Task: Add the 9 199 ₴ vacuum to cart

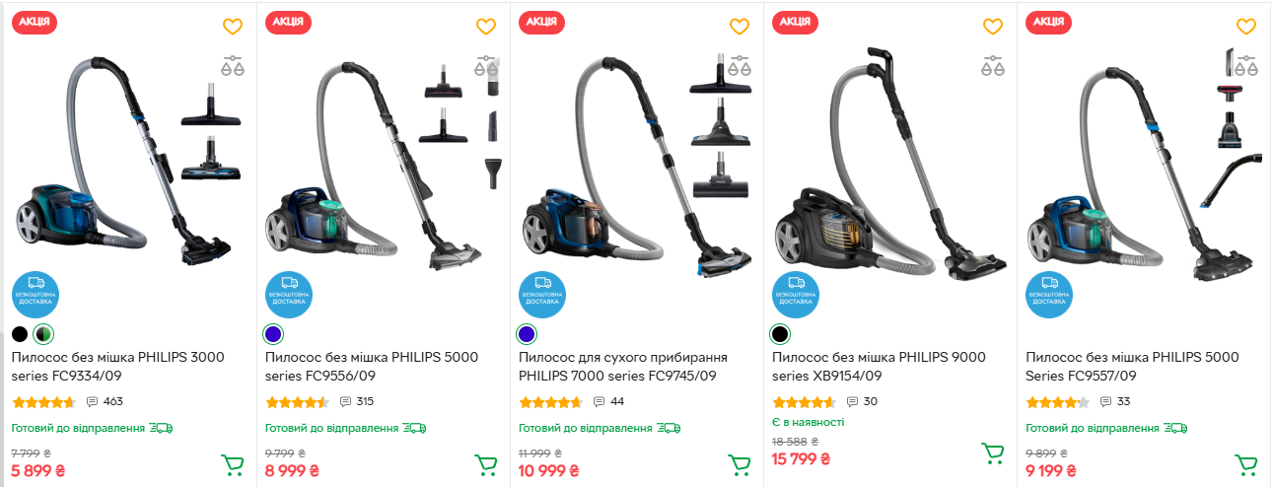Action: [1246, 463]
